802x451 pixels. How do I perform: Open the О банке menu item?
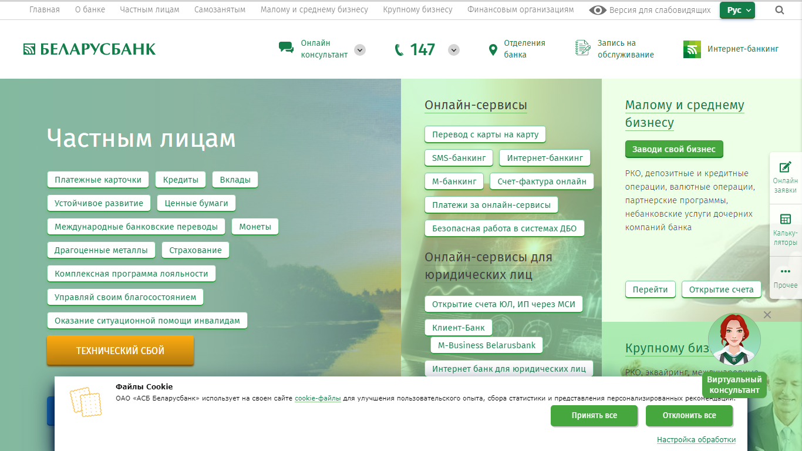[90, 10]
